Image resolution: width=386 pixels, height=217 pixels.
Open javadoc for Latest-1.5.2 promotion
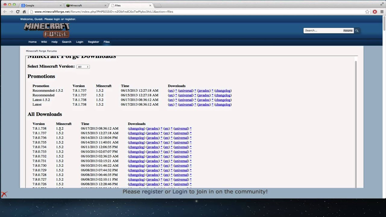click(x=204, y=100)
